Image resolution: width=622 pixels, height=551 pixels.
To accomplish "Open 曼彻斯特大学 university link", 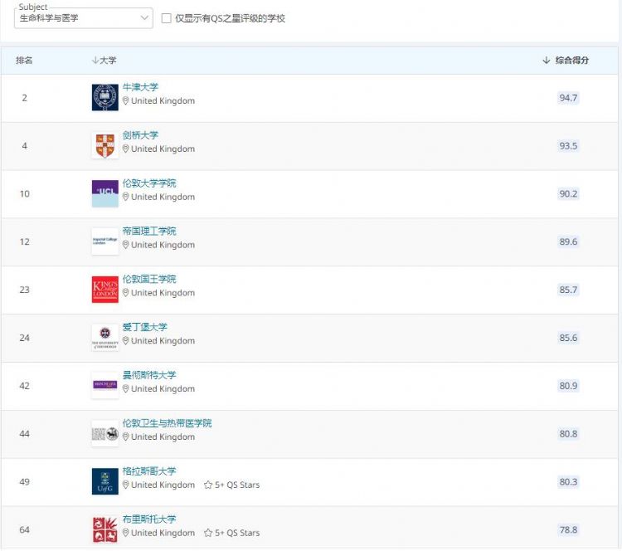I will [149, 375].
